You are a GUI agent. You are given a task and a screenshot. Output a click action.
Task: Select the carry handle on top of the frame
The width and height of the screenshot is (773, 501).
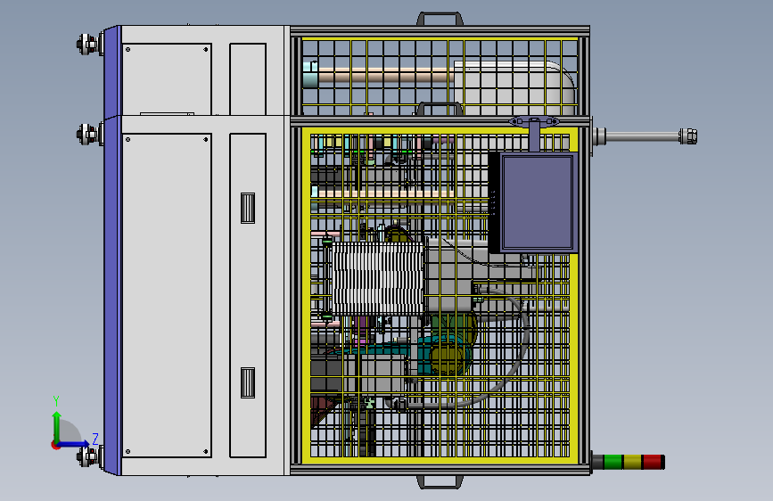[440, 19]
